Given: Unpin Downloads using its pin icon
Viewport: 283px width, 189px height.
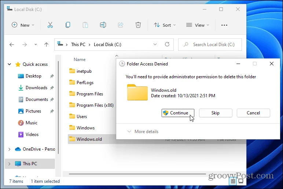Looking at the screenshot, I should tap(52, 88).
